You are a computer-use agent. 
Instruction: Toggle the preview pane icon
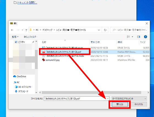[x=139, y=37]
